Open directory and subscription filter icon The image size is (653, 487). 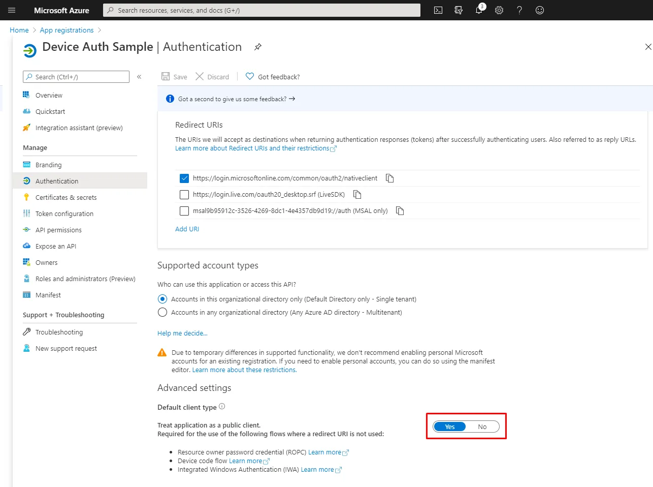pyautogui.click(x=459, y=10)
